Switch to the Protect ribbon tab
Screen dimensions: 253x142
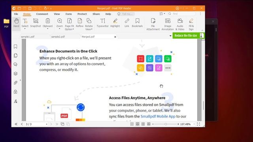[82, 14]
